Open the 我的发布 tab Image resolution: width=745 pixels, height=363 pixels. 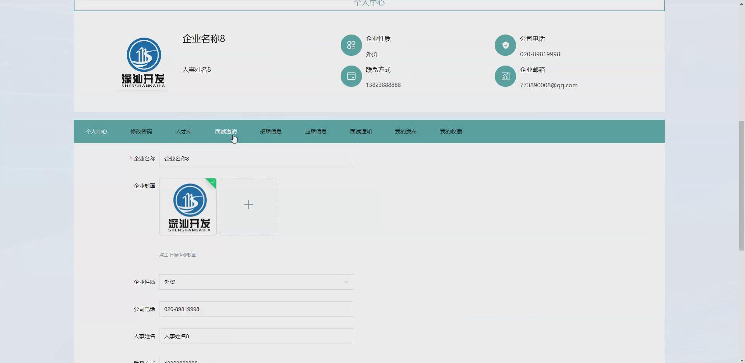click(406, 131)
